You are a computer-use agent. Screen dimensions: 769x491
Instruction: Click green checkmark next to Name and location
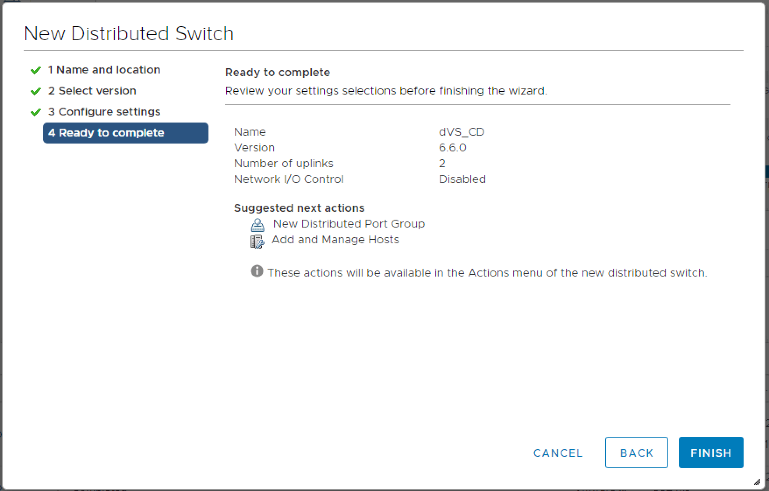[x=36, y=70]
